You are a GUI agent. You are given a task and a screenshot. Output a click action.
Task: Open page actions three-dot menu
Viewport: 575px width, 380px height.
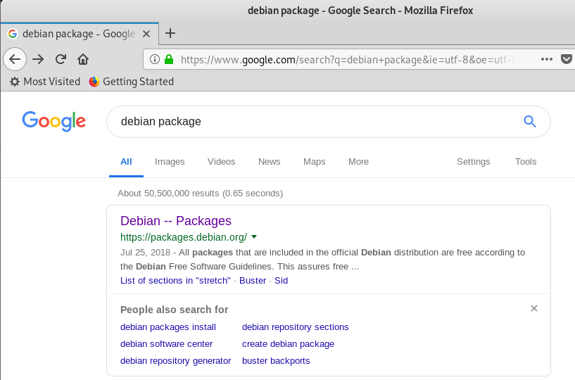[546, 59]
